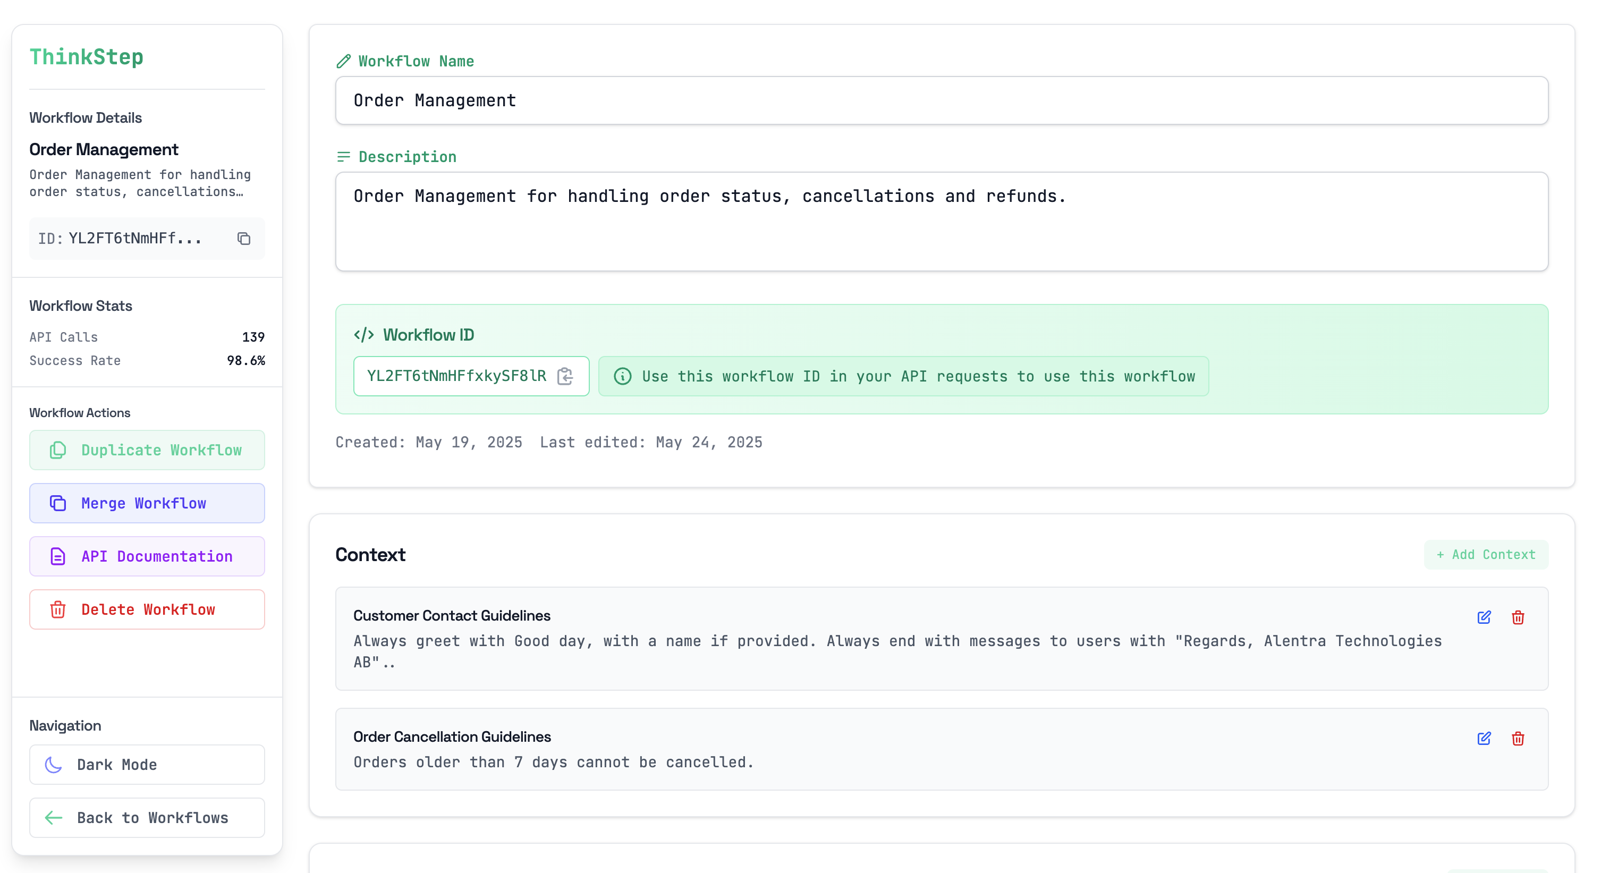
Task: Click the Order Cancellation Guidelines card
Action: tap(870, 749)
